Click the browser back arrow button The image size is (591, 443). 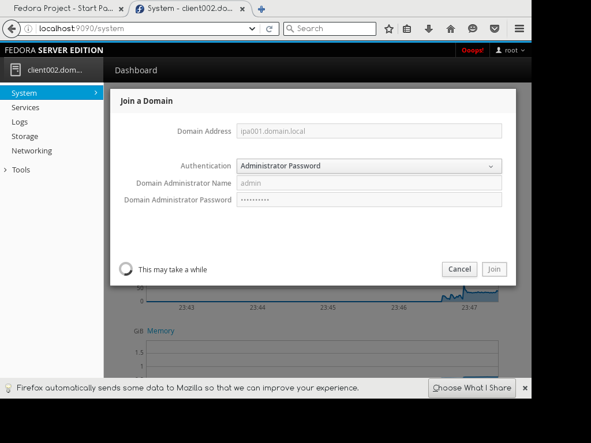point(12,29)
